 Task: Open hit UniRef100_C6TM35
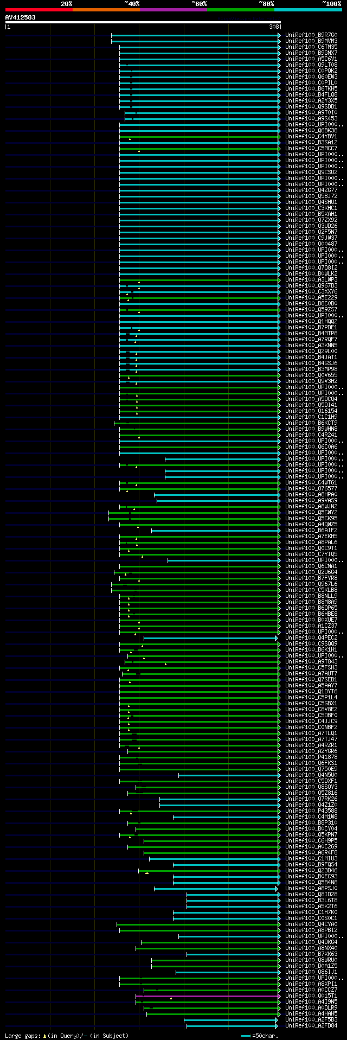(x=311, y=47)
